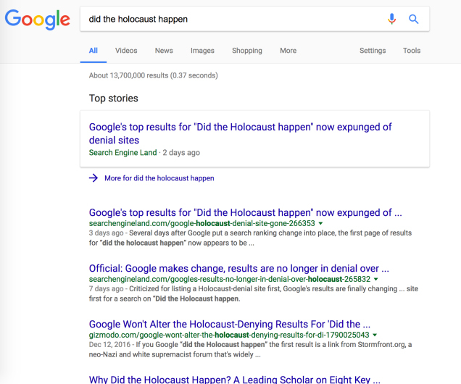Click the '2 days ago' timestamp in top story

point(181,152)
